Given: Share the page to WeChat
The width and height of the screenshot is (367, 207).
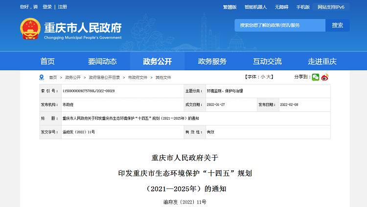Looking at the screenshot, I should (315, 77).
